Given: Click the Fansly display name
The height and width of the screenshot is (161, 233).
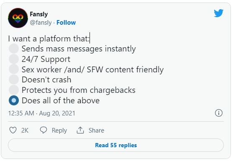Looking at the screenshot, I should [39, 14].
